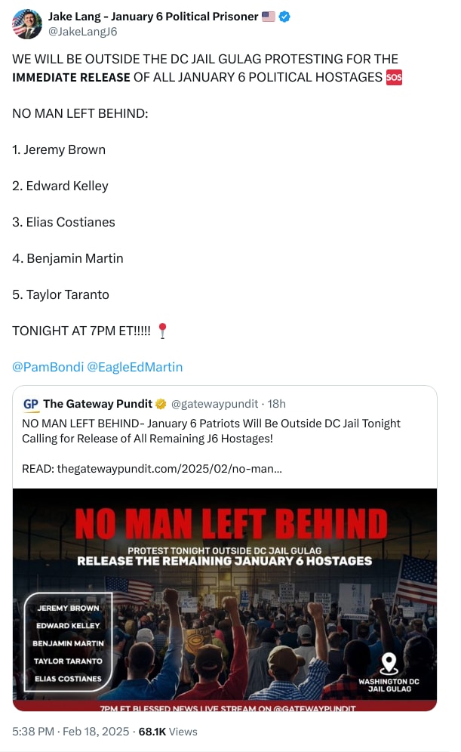Open @PamBondi's profile via the mention
This screenshot has height=752, width=461.
click(x=48, y=367)
